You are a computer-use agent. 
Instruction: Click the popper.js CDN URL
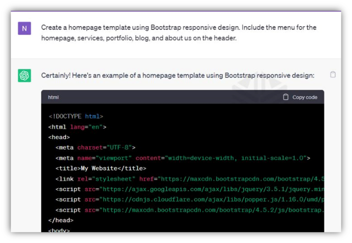(x=213, y=199)
